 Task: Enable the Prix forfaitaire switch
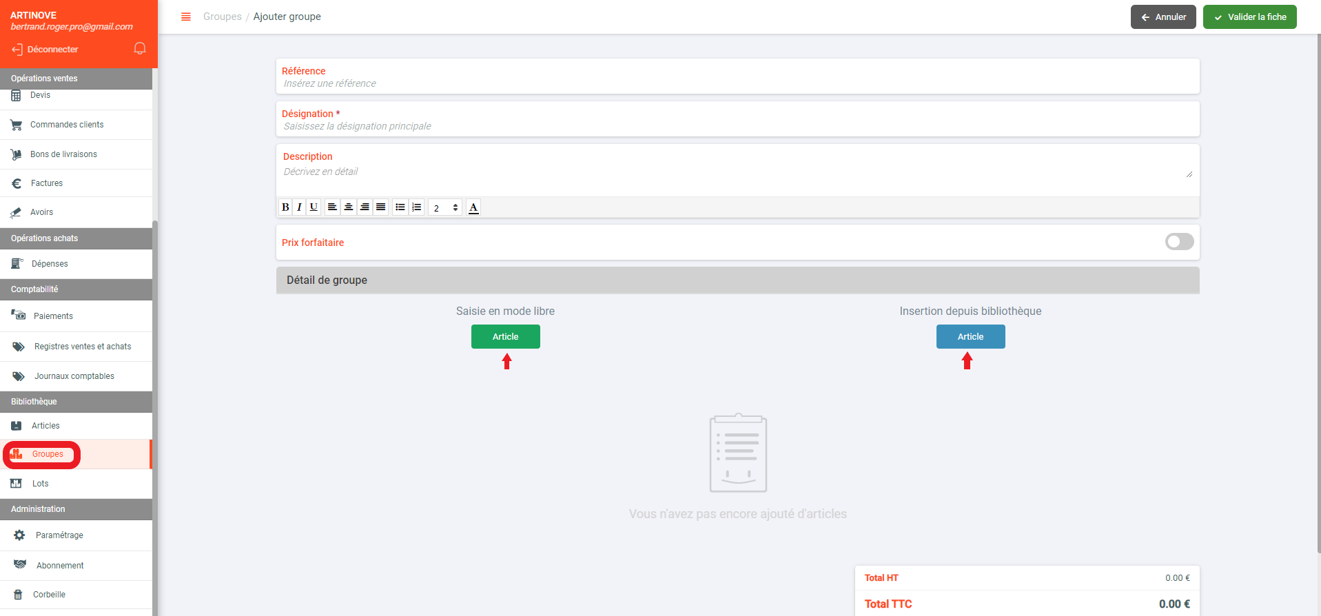click(1179, 242)
